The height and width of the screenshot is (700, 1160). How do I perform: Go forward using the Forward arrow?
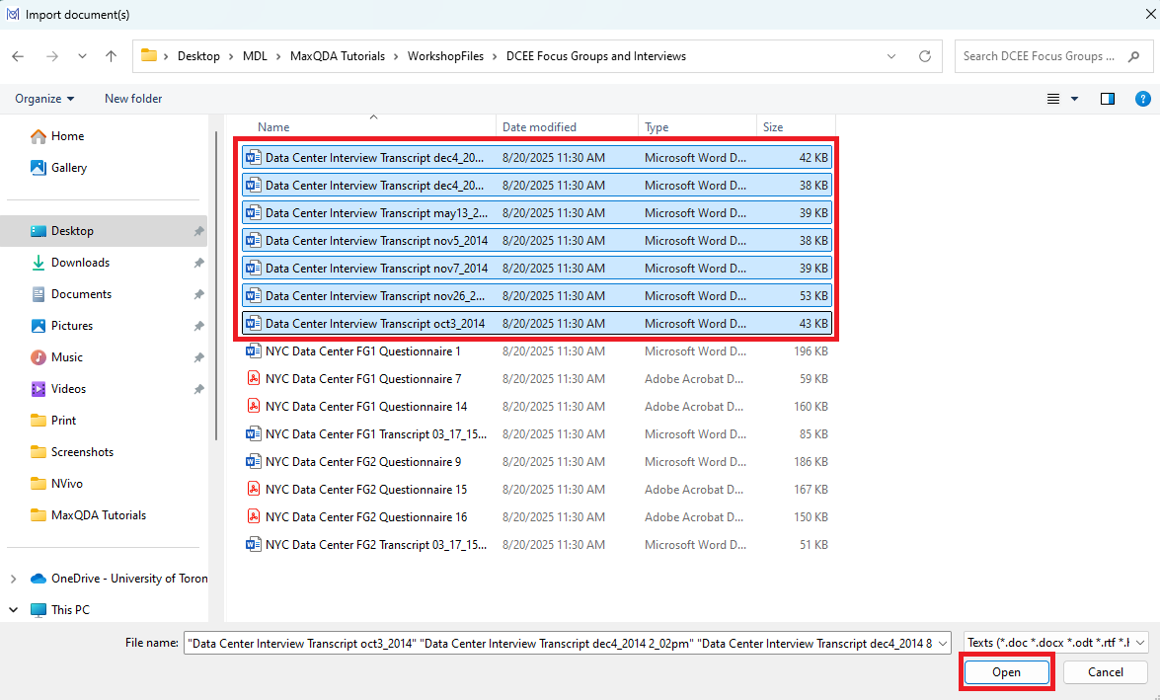point(51,56)
